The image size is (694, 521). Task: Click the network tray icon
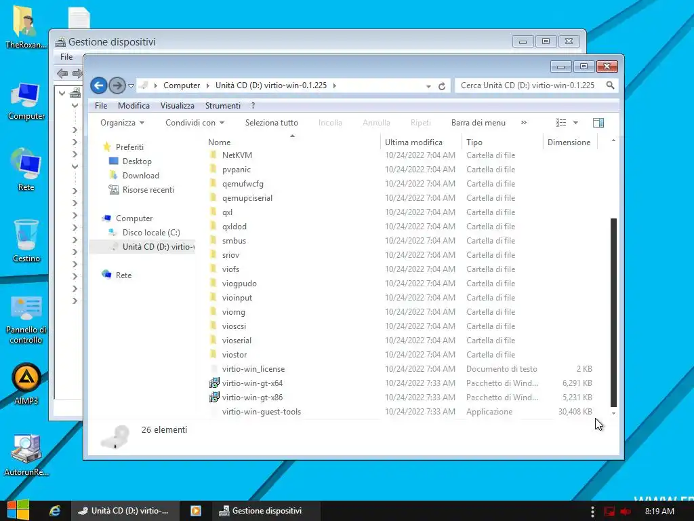[x=609, y=512]
